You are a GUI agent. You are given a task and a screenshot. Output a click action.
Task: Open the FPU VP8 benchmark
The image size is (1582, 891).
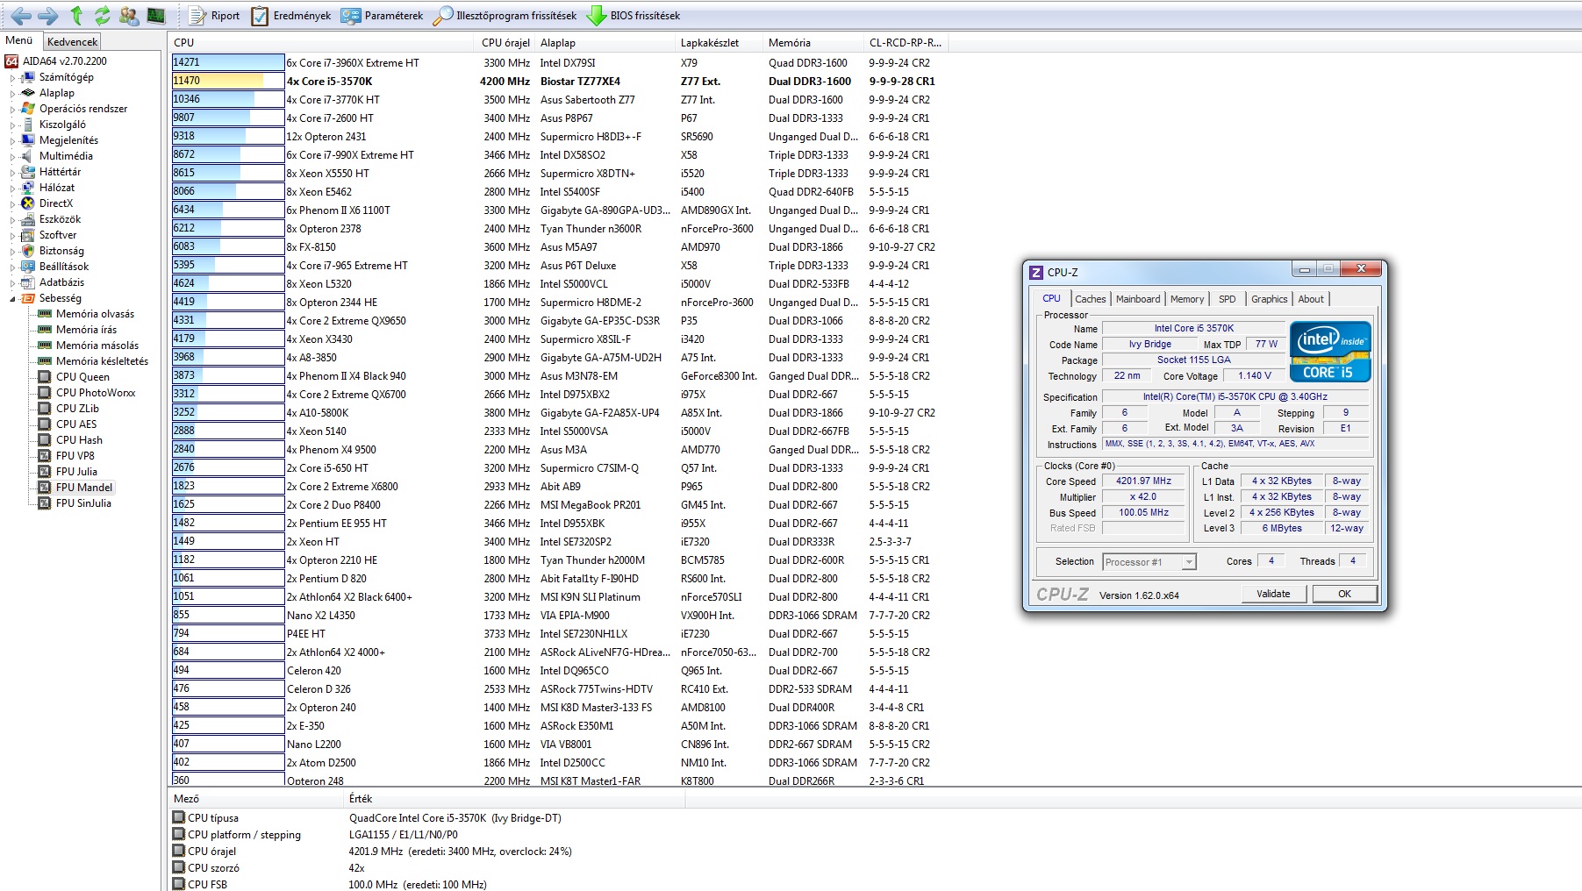(x=66, y=456)
